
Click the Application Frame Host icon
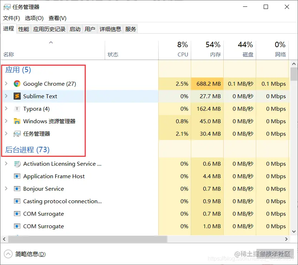pos(17,176)
